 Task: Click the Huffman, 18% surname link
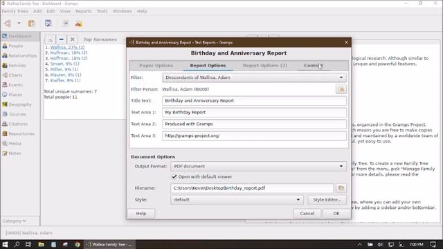(x=69, y=53)
